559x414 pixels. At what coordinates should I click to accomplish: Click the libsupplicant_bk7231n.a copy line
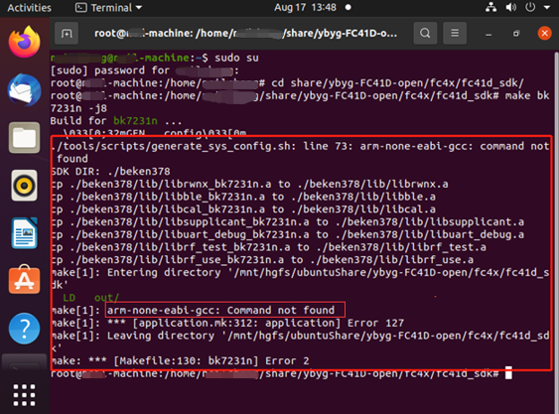(287, 221)
